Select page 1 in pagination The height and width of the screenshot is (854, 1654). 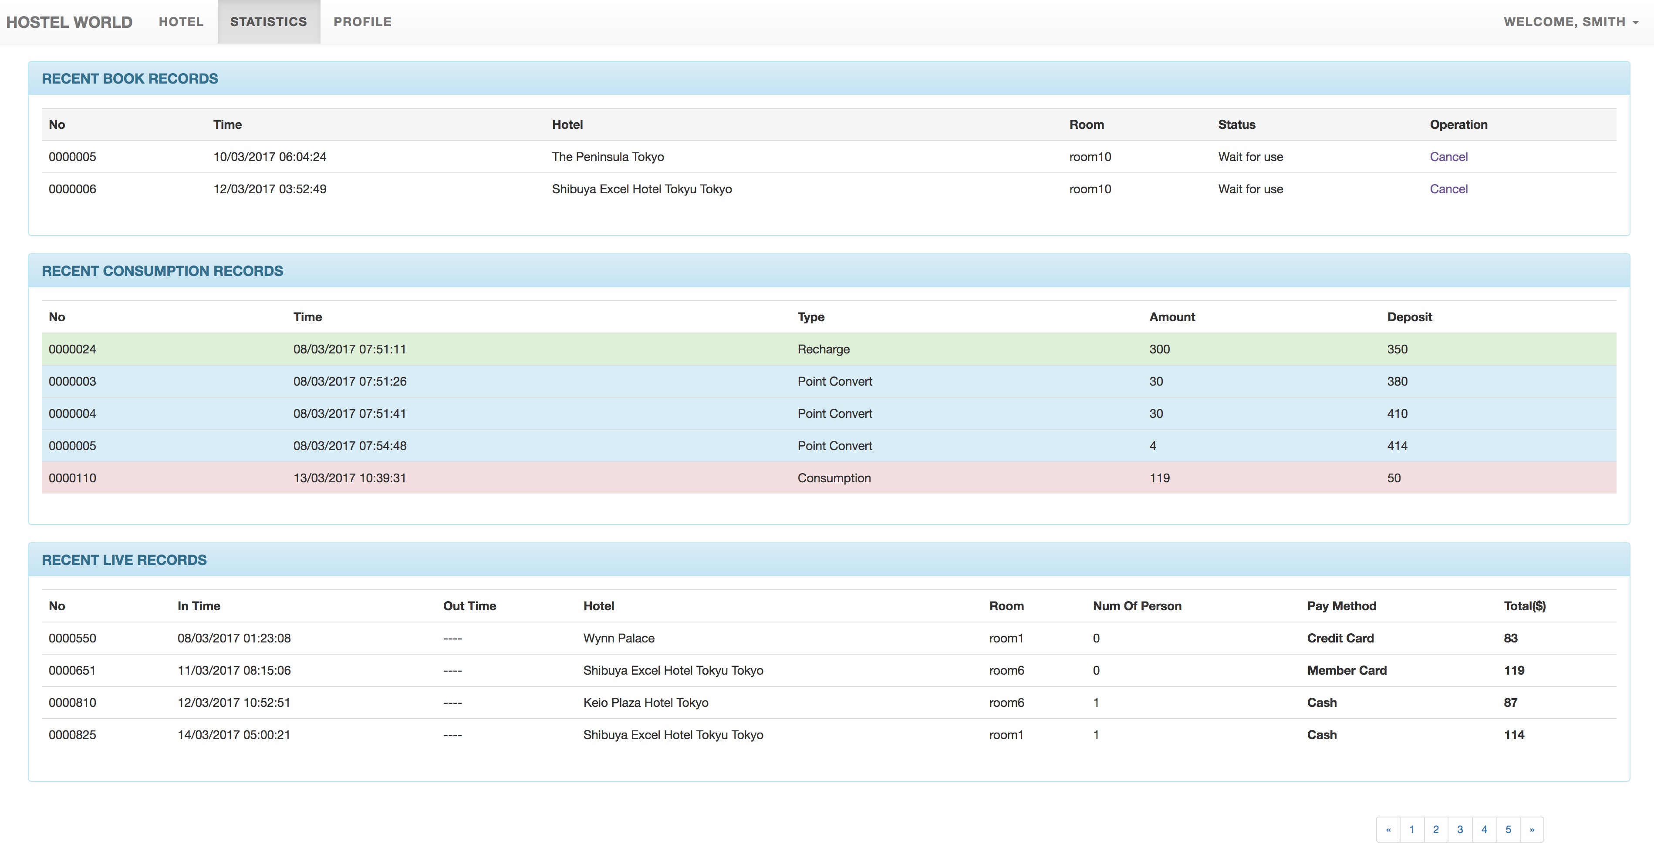coord(1412,829)
